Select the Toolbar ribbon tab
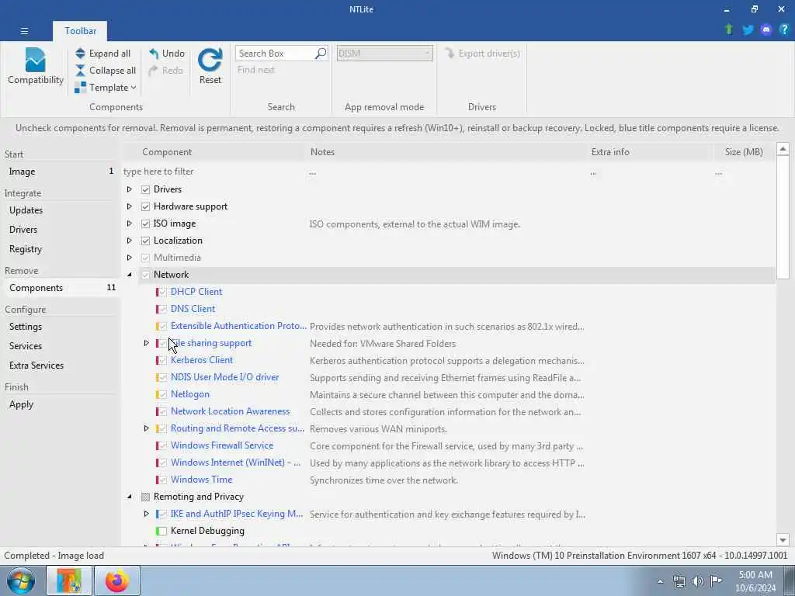This screenshot has width=795, height=596. click(80, 31)
